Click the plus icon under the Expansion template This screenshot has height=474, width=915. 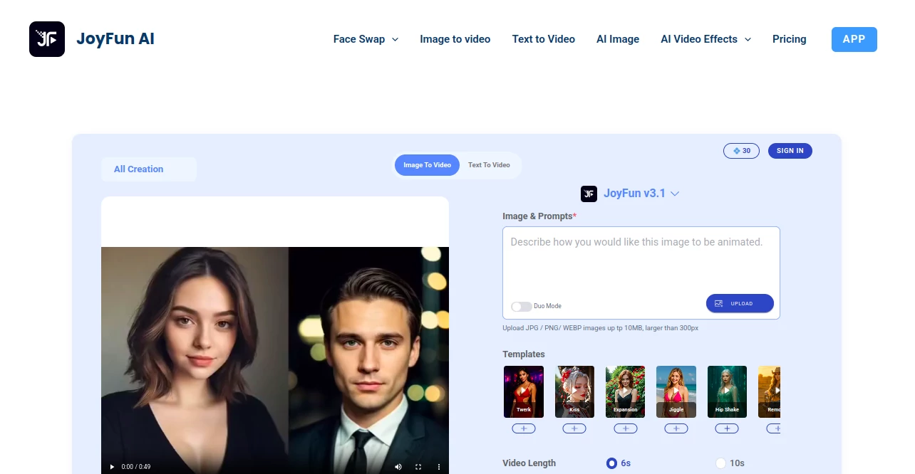[625, 428]
